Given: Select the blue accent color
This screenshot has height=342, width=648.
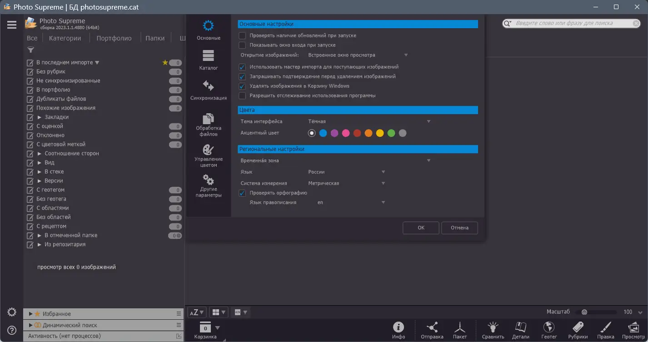Looking at the screenshot, I should (323, 133).
